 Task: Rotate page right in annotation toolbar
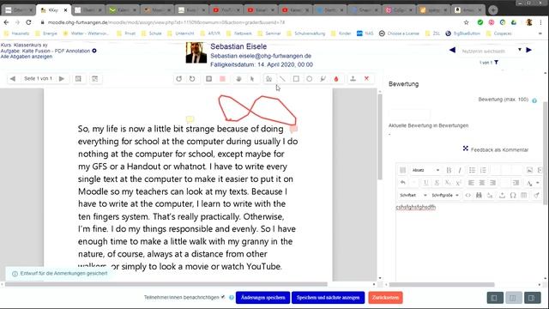click(x=192, y=79)
